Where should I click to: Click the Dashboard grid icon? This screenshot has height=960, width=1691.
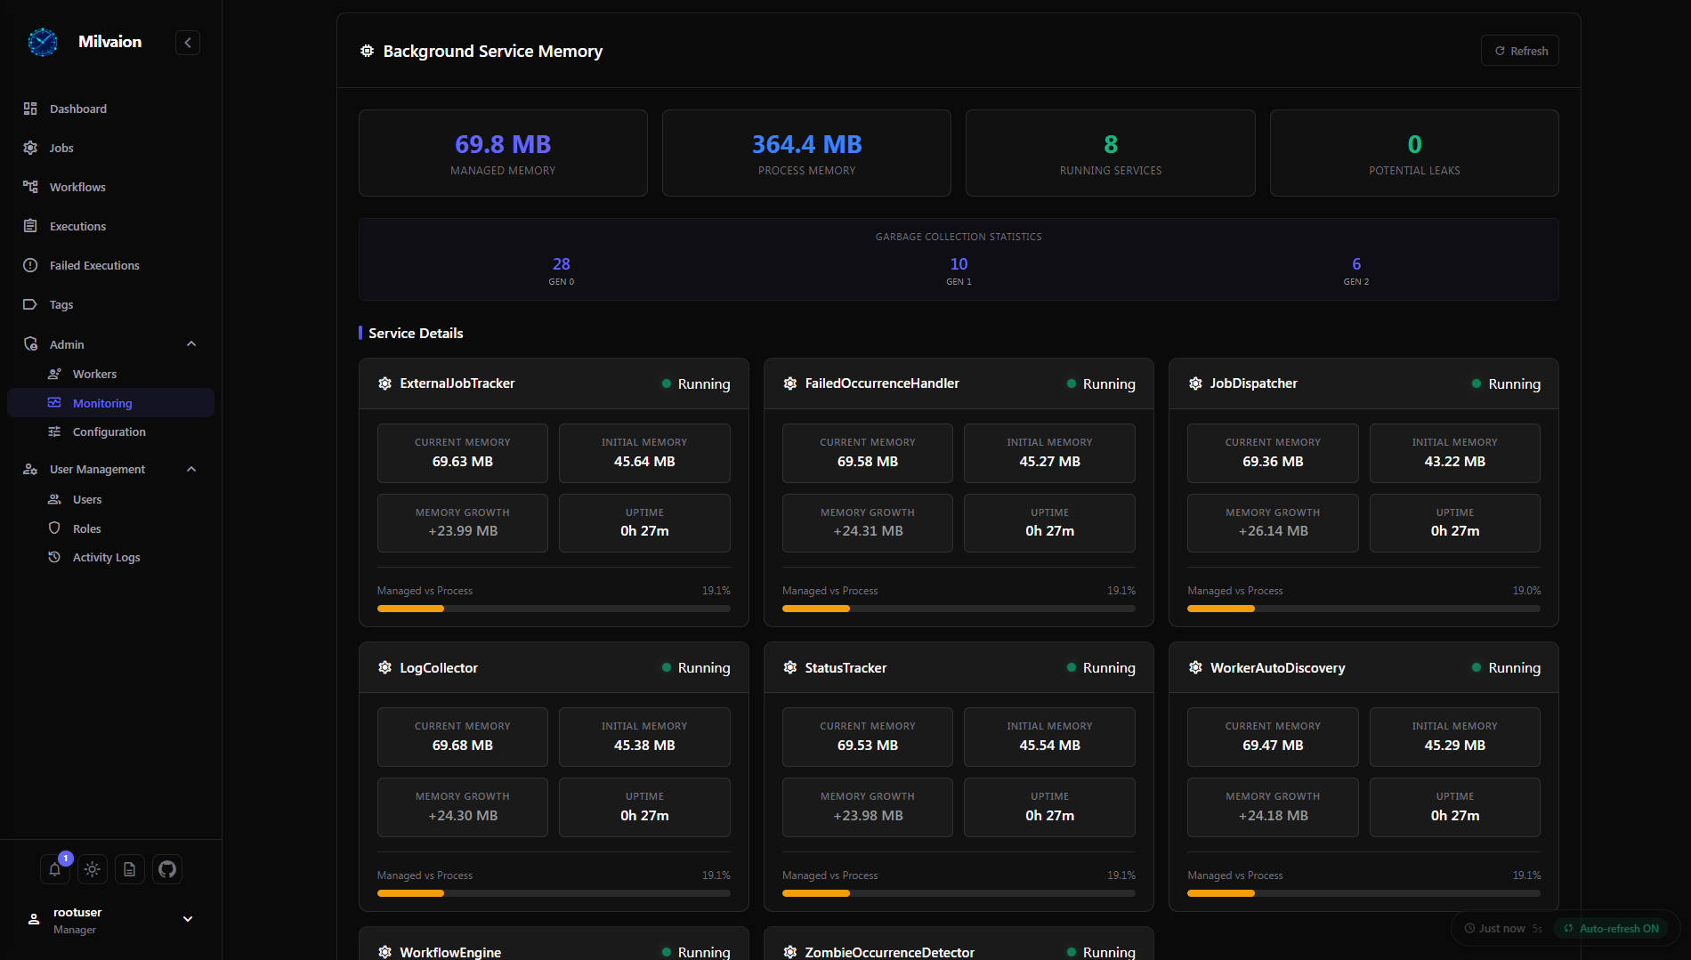[x=30, y=109]
